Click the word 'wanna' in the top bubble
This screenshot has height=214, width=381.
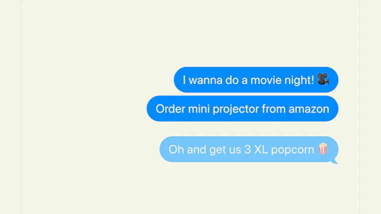click(206, 80)
